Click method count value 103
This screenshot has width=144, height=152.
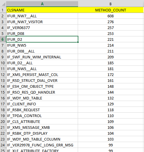coord(111,139)
